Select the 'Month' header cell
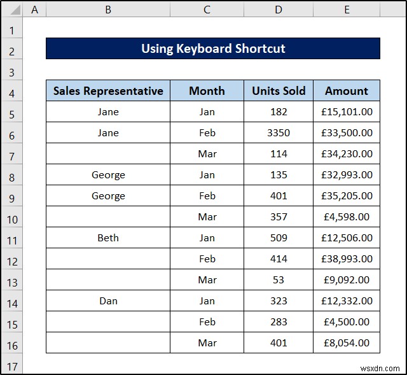Image resolution: width=407 pixels, height=375 pixels. tap(207, 91)
